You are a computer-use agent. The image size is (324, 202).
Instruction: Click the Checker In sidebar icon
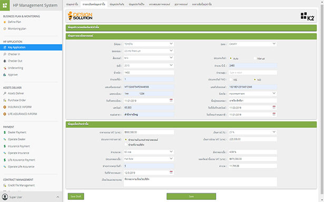5,54
